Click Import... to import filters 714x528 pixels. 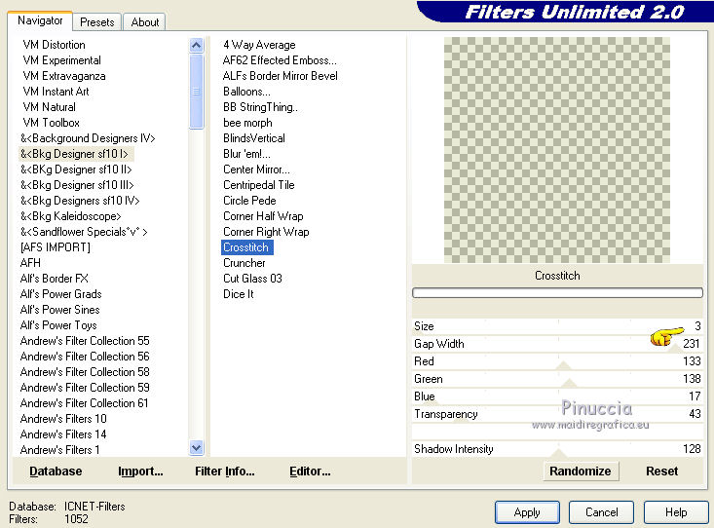[140, 471]
